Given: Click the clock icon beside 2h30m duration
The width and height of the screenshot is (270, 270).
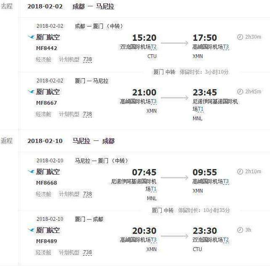Looking at the screenshot, I should tap(240, 37).
